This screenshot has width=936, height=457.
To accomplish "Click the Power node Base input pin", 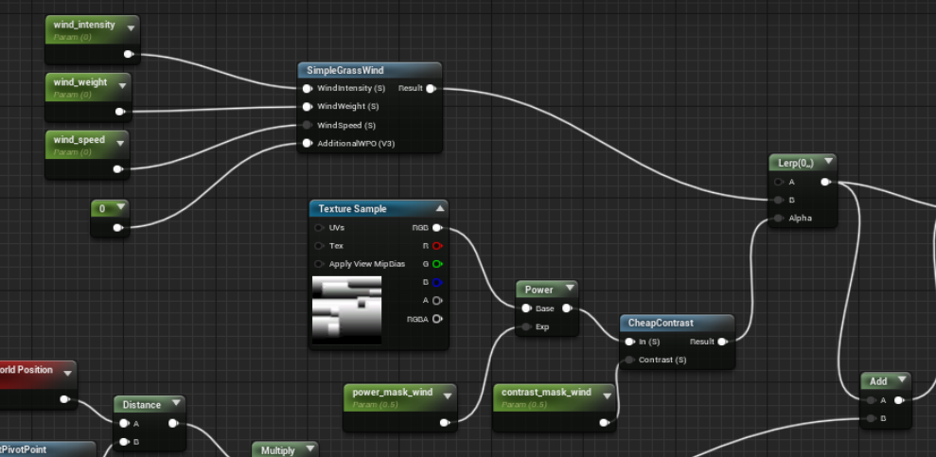I will coord(526,308).
